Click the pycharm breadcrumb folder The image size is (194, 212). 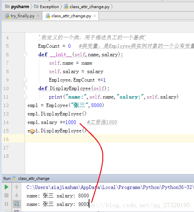click(17, 7)
